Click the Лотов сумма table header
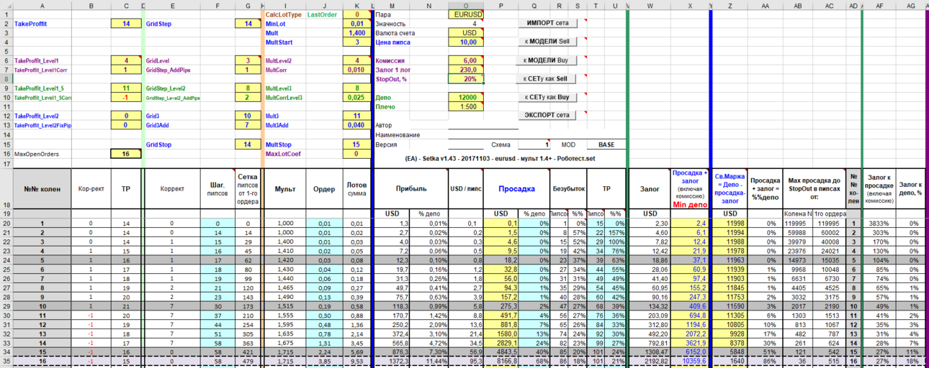This screenshot has width=929, height=368. point(356,189)
